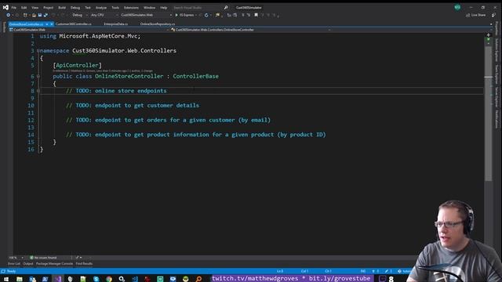
Task: Click the bookmark toolbar icon
Action: [256, 15]
